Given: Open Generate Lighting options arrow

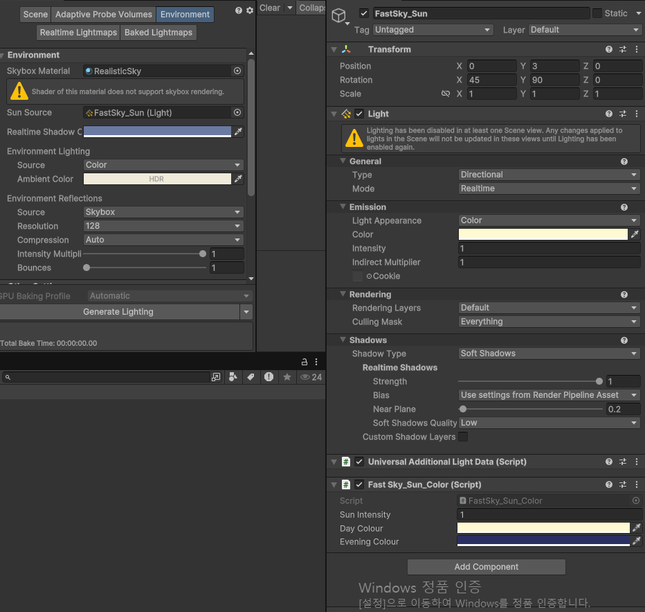Looking at the screenshot, I should click(x=246, y=312).
